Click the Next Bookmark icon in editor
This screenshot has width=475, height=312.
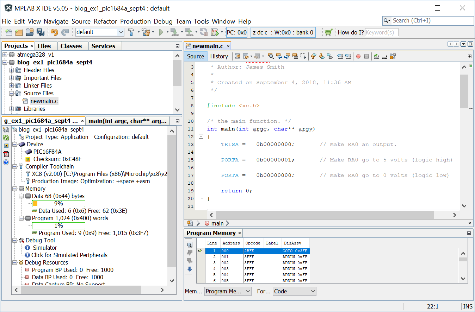point(321,56)
